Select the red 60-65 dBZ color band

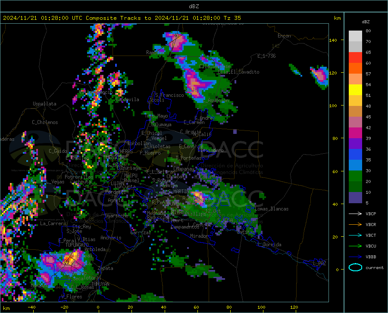click(355, 58)
